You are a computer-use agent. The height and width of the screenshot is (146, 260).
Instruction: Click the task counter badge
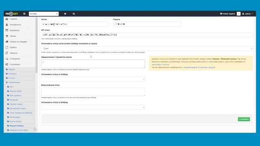238,14
